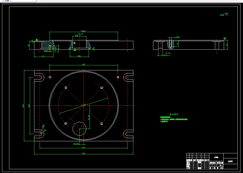Select the 1:1 scale cell in the title block
The image size is (243, 173).
[x=222, y=165]
